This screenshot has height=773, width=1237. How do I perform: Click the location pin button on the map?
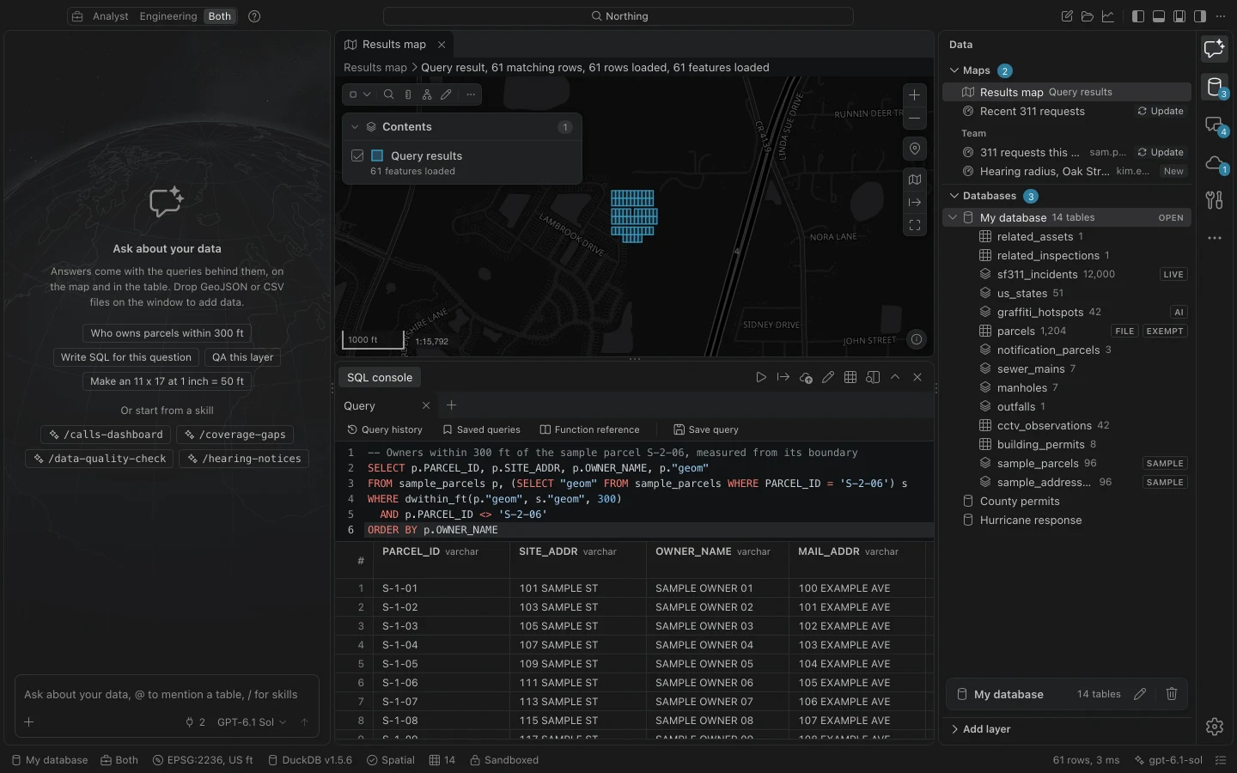915,149
